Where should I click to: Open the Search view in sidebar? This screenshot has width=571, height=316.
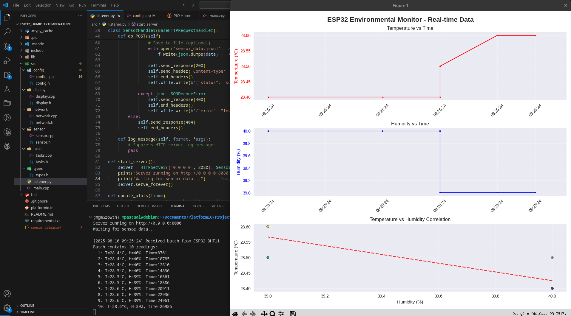click(x=7, y=32)
